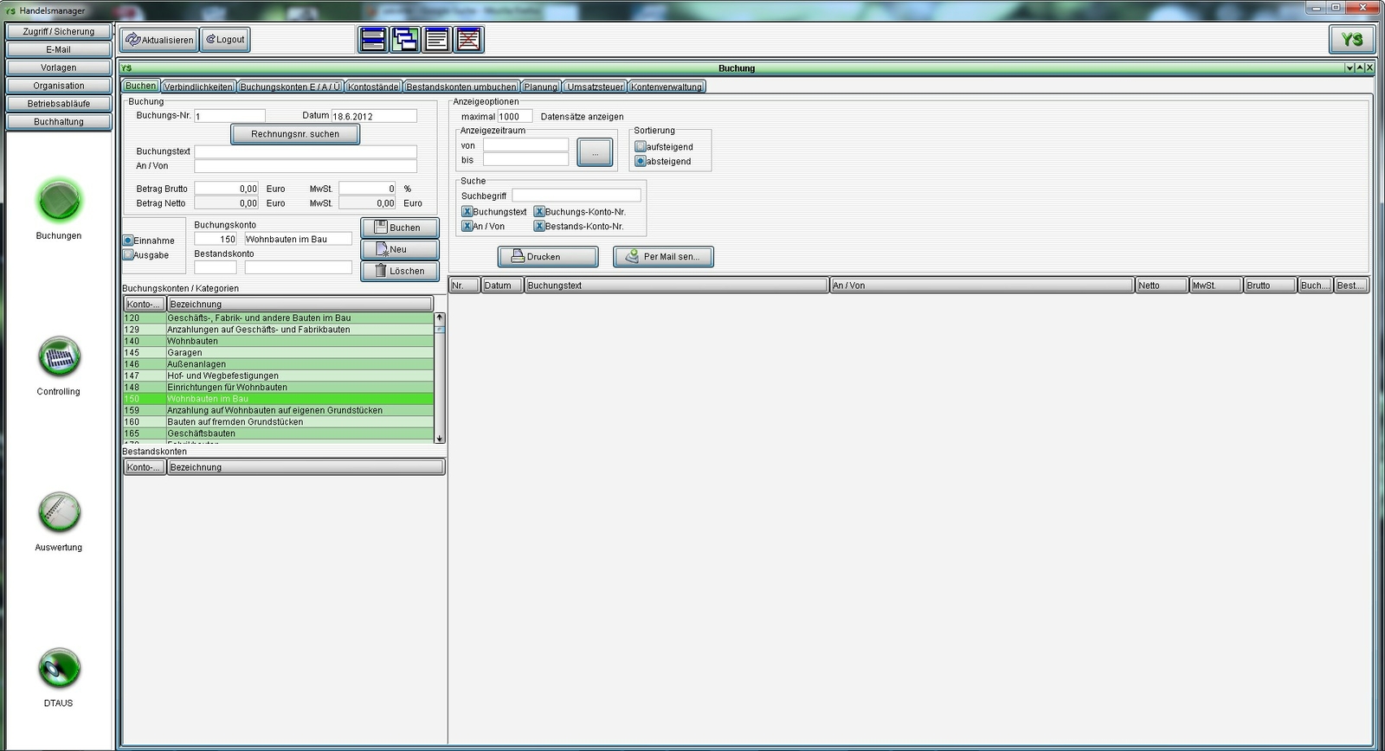The height and width of the screenshot is (751, 1385).
Task: Sort the bookings table by Datum column
Action: coord(502,286)
